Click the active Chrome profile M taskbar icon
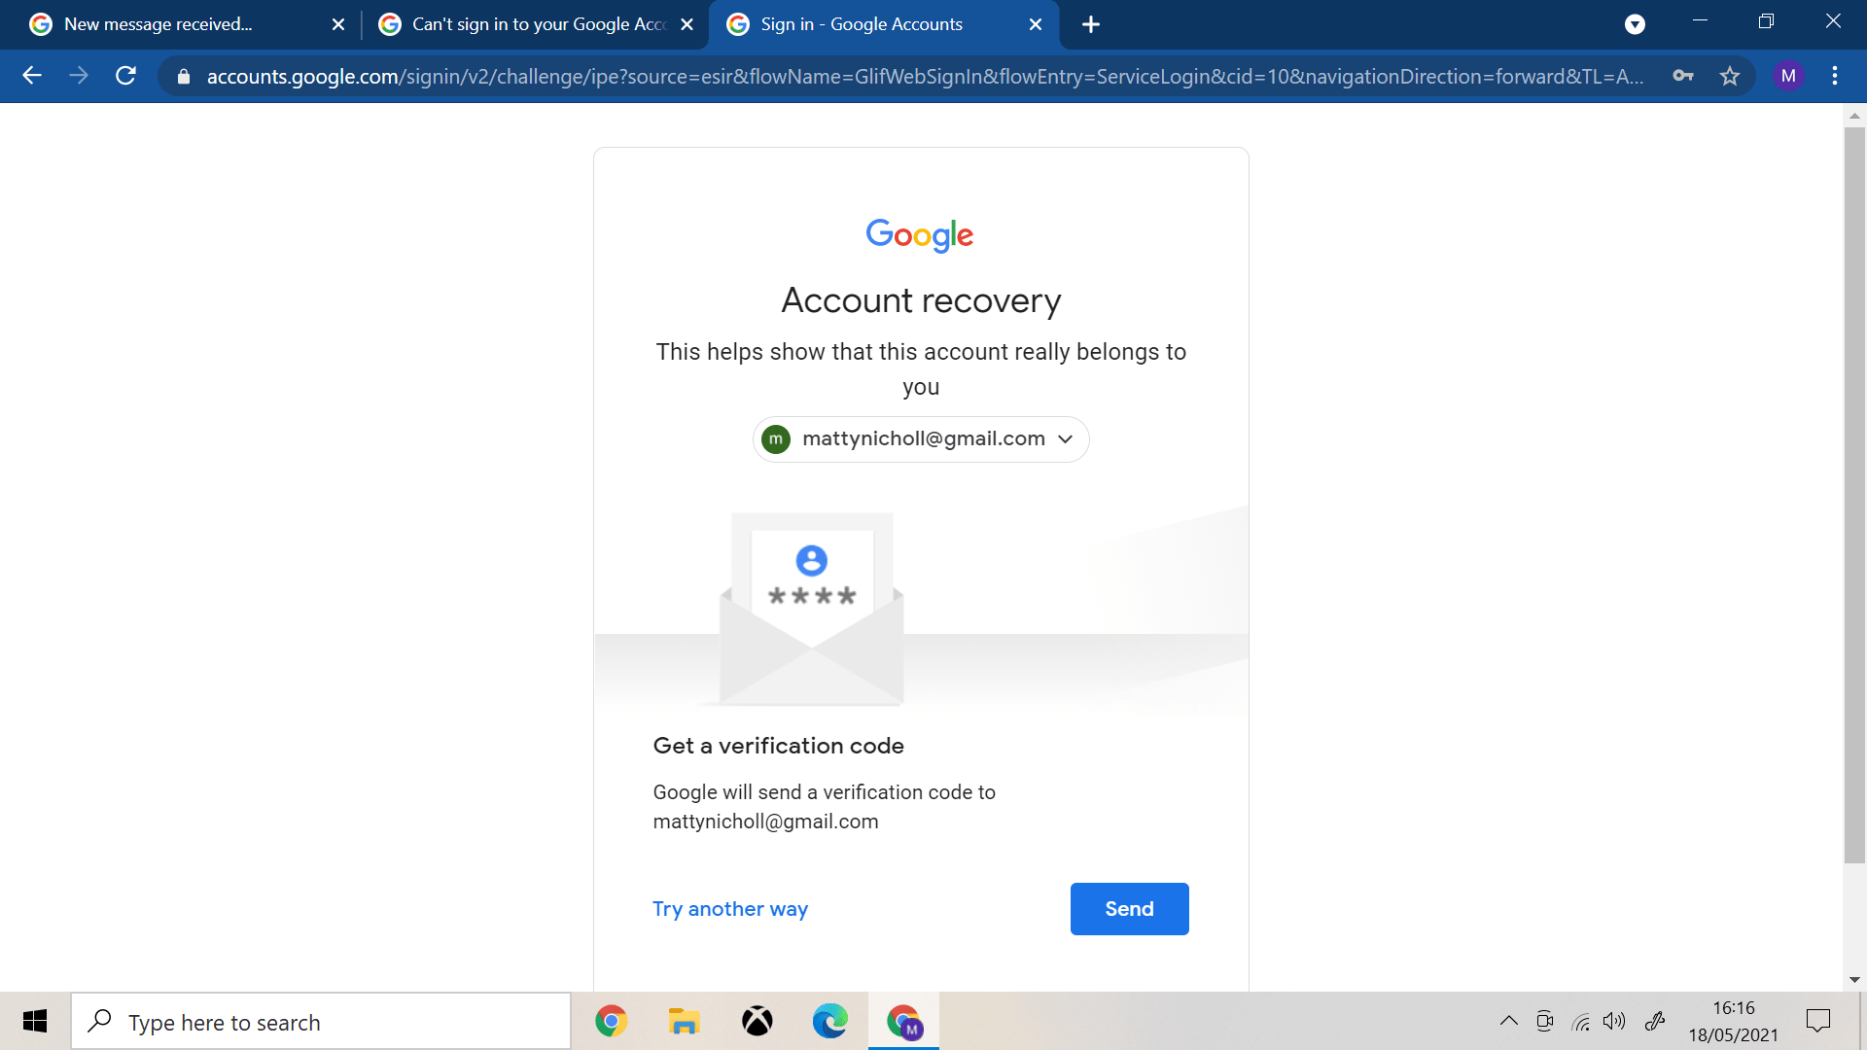1867x1050 pixels. 903,1021
